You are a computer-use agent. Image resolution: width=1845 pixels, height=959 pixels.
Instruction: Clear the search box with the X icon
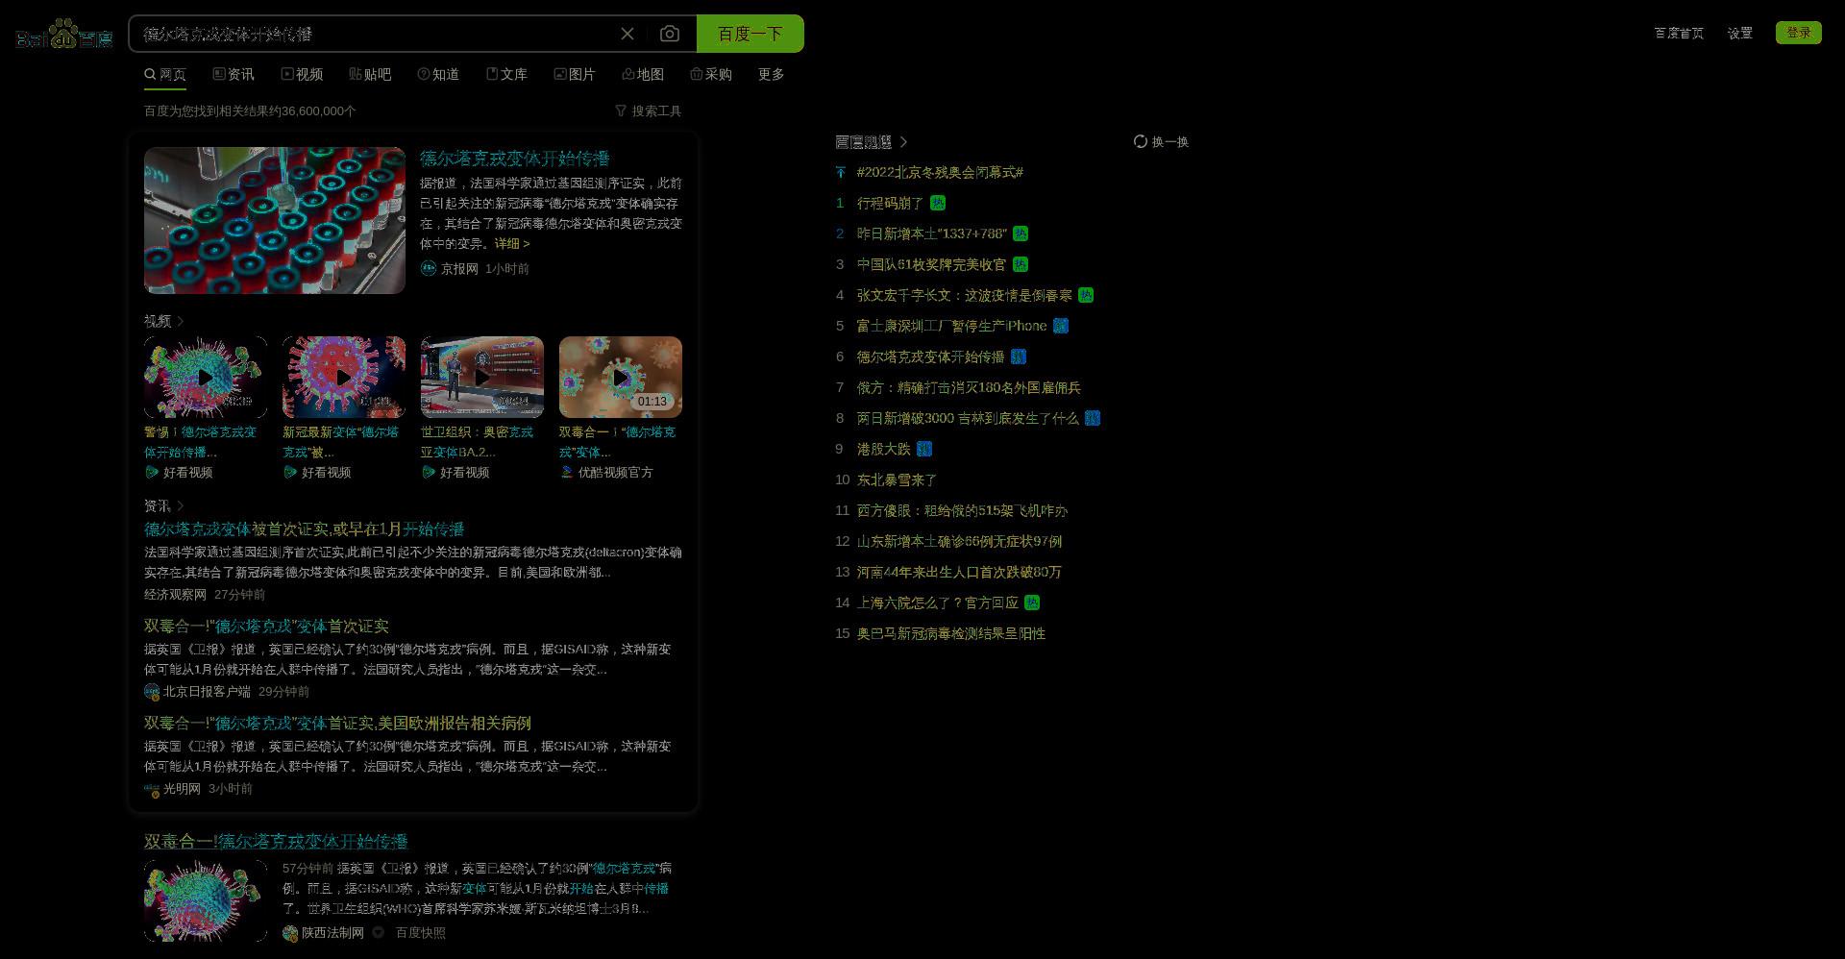pos(627,34)
